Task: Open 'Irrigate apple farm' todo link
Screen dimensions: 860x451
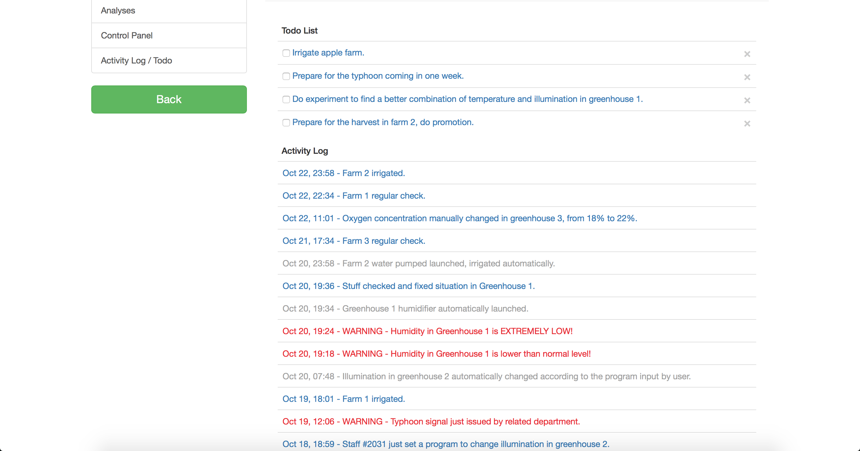Action: pyautogui.click(x=328, y=53)
